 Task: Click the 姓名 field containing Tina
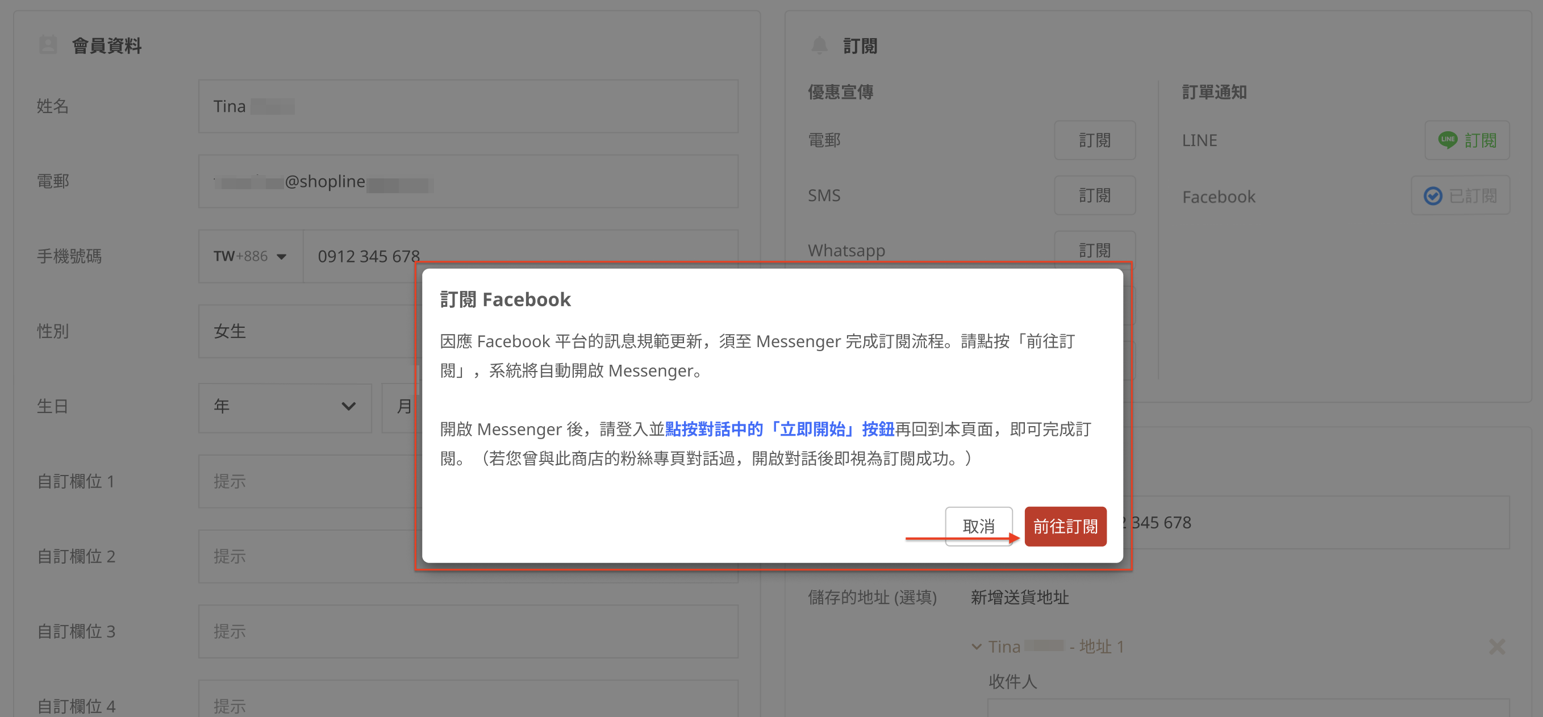468,106
